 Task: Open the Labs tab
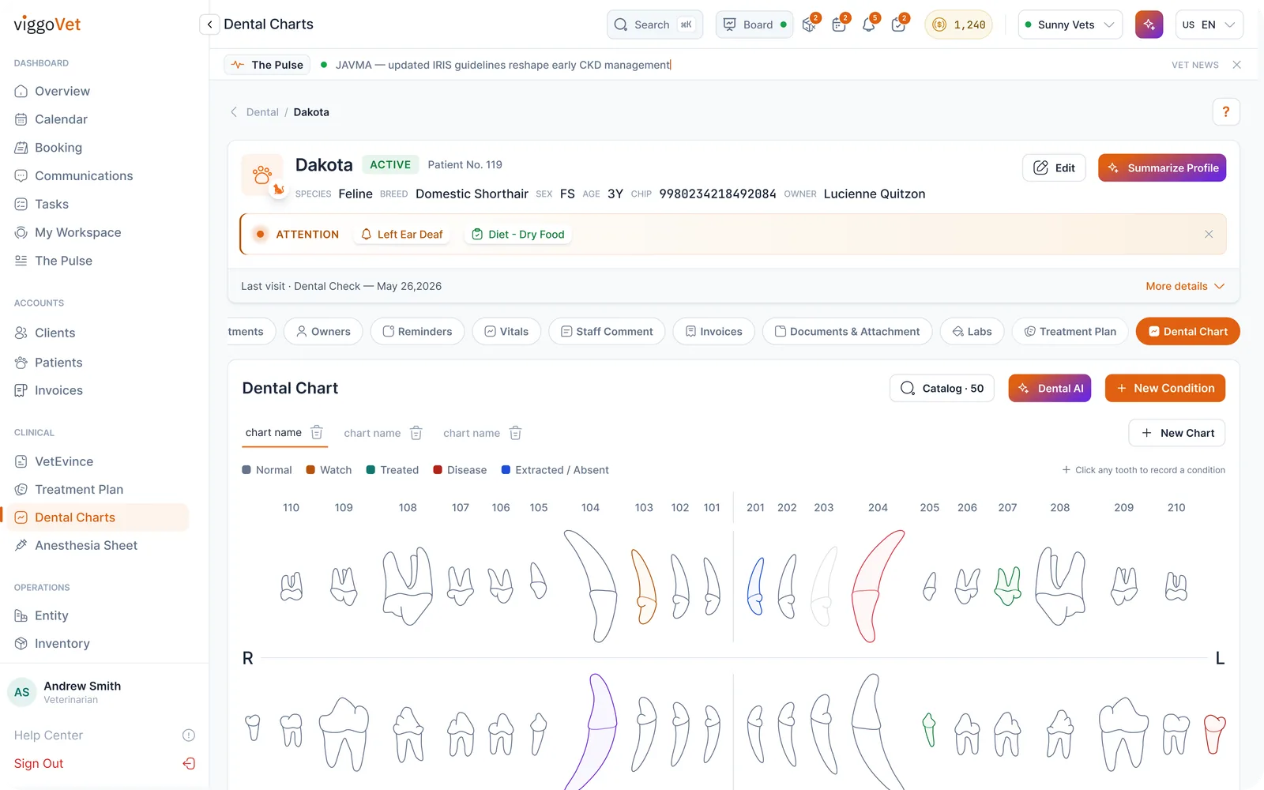coord(972,332)
